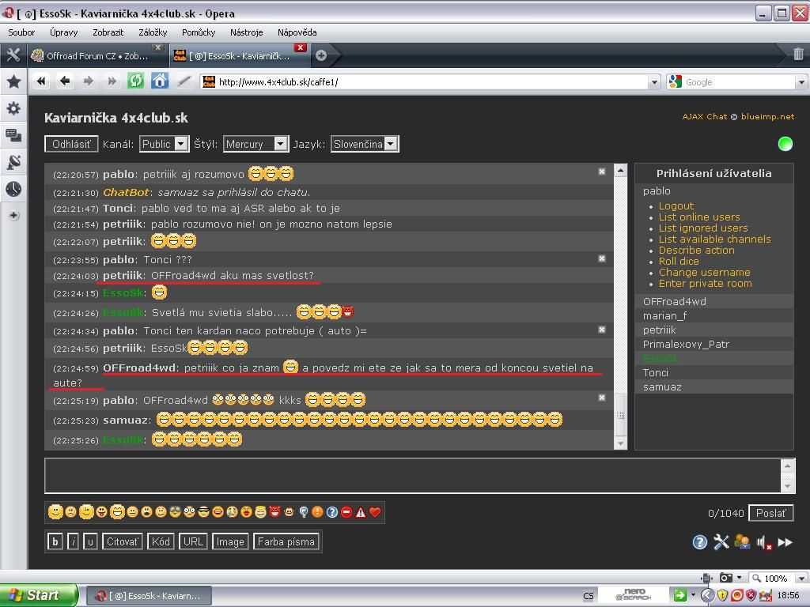Open Opera panels wrench toggle beside tabs
The height and width of the screenshot is (607, 810).
coord(13,55)
